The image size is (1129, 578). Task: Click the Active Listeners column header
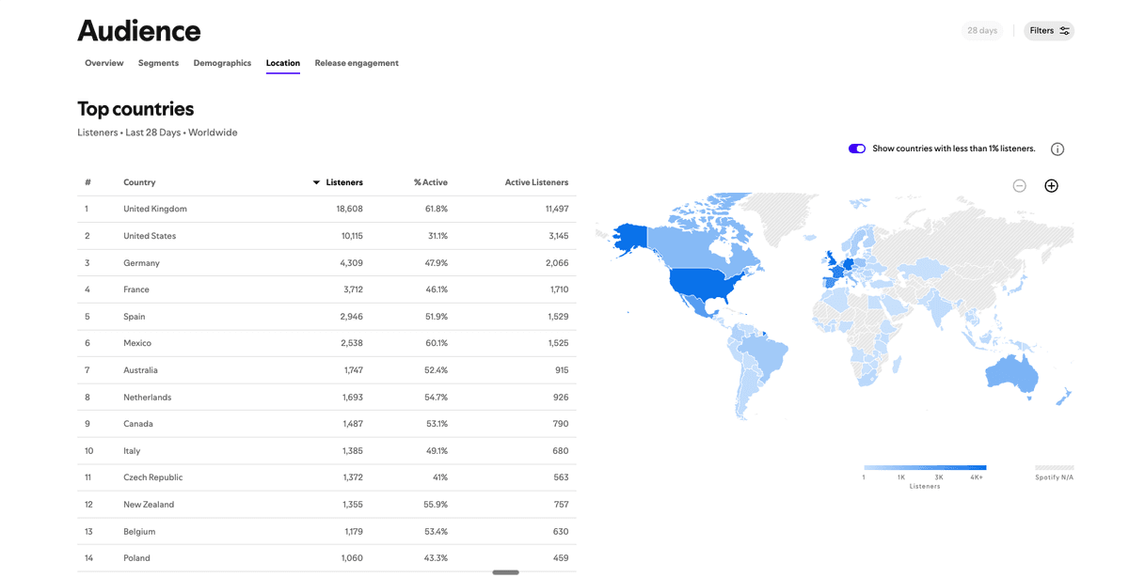[536, 182]
